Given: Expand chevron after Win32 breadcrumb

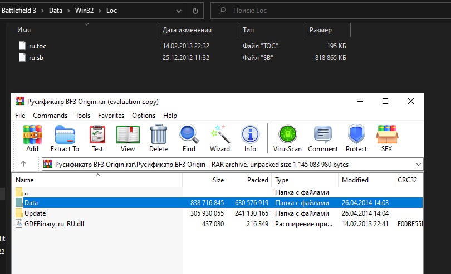Looking at the screenshot, I should point(100,11).
